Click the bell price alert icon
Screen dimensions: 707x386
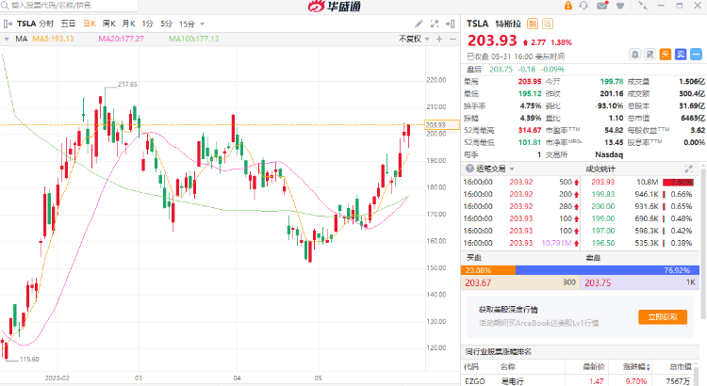[x=634, y=55]
